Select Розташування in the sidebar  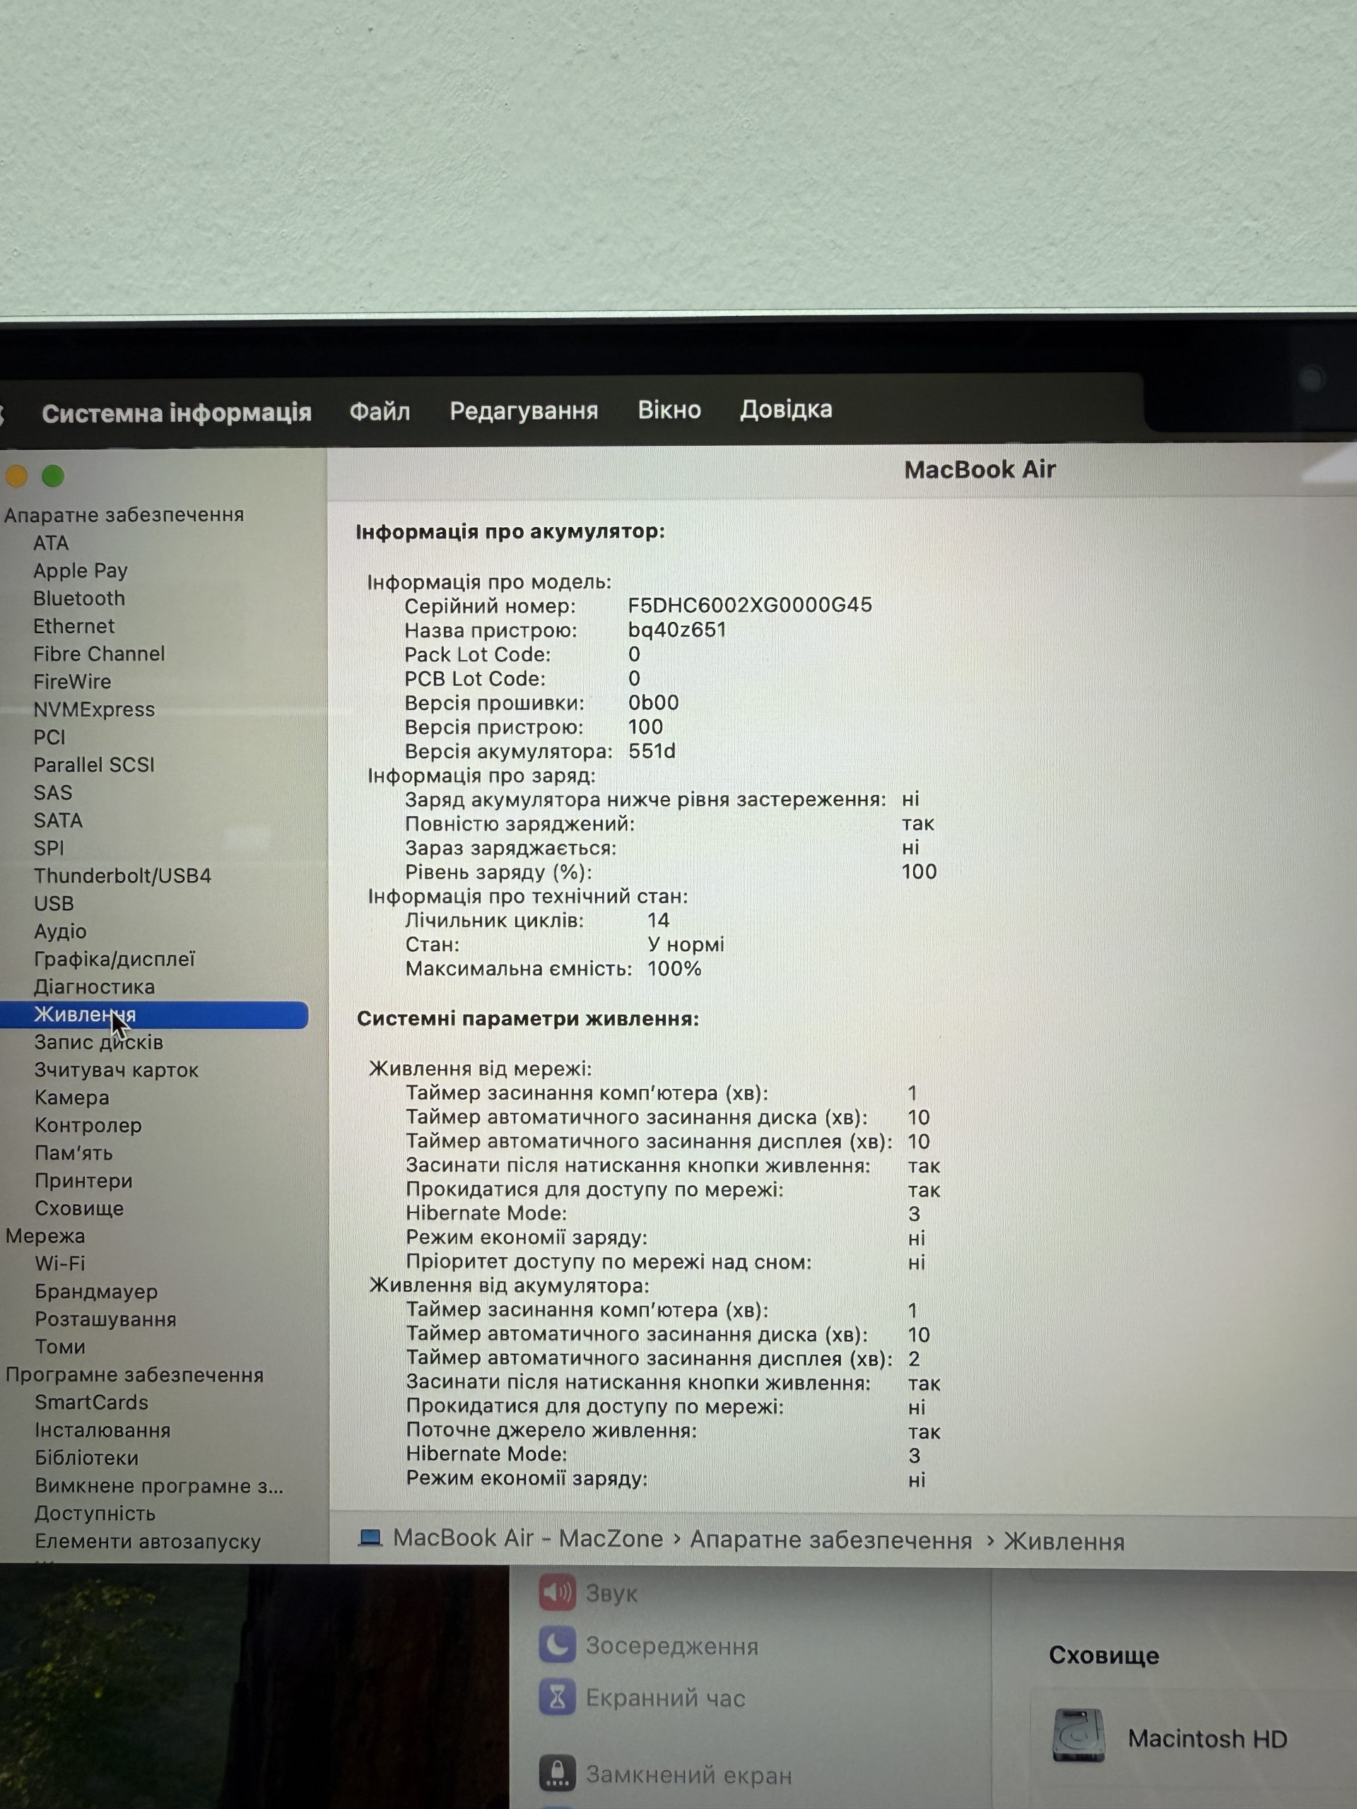point(105,1320)
